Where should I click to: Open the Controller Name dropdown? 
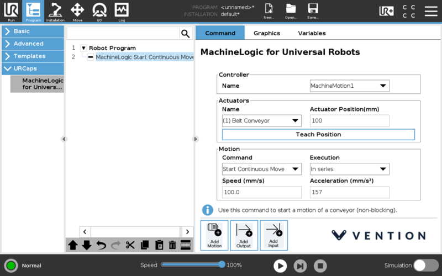coord(350,86)
